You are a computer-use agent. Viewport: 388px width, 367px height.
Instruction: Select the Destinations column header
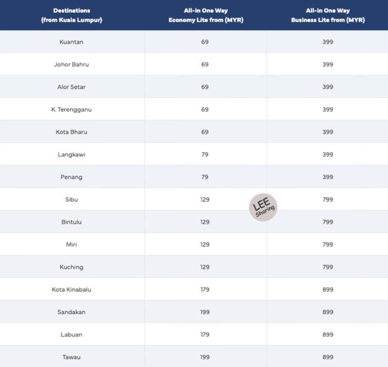click(71, 15)
